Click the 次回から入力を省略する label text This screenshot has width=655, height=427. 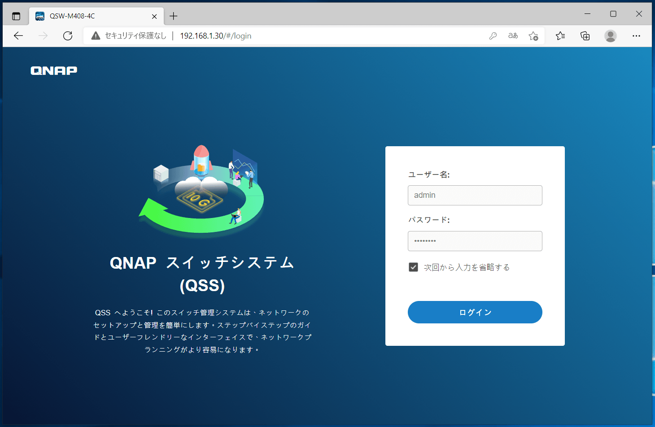pyautogui.click(x=467, y=267)
